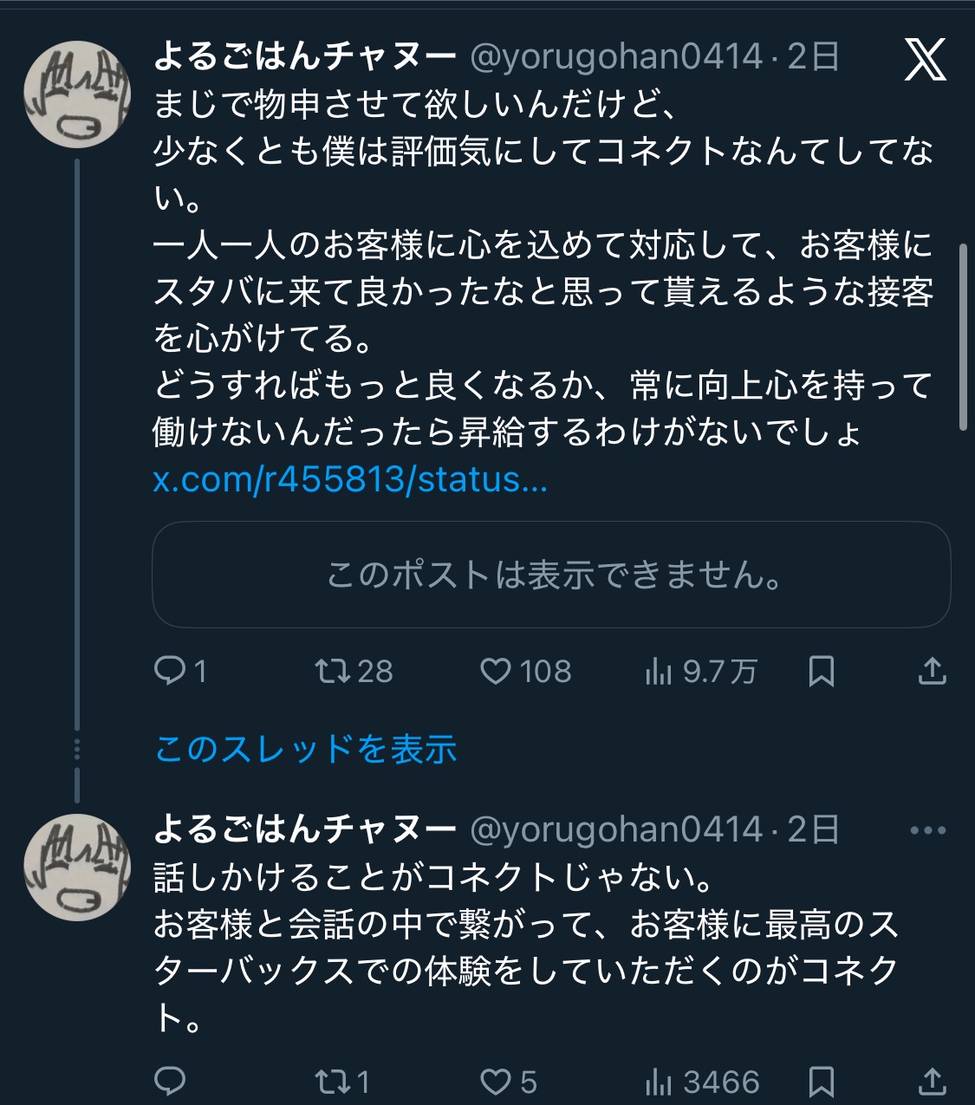Like the first post with 108 likes

tap(496, 671)
